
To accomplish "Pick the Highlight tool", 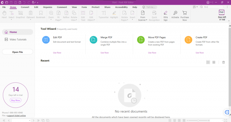I will pos(114,15).
